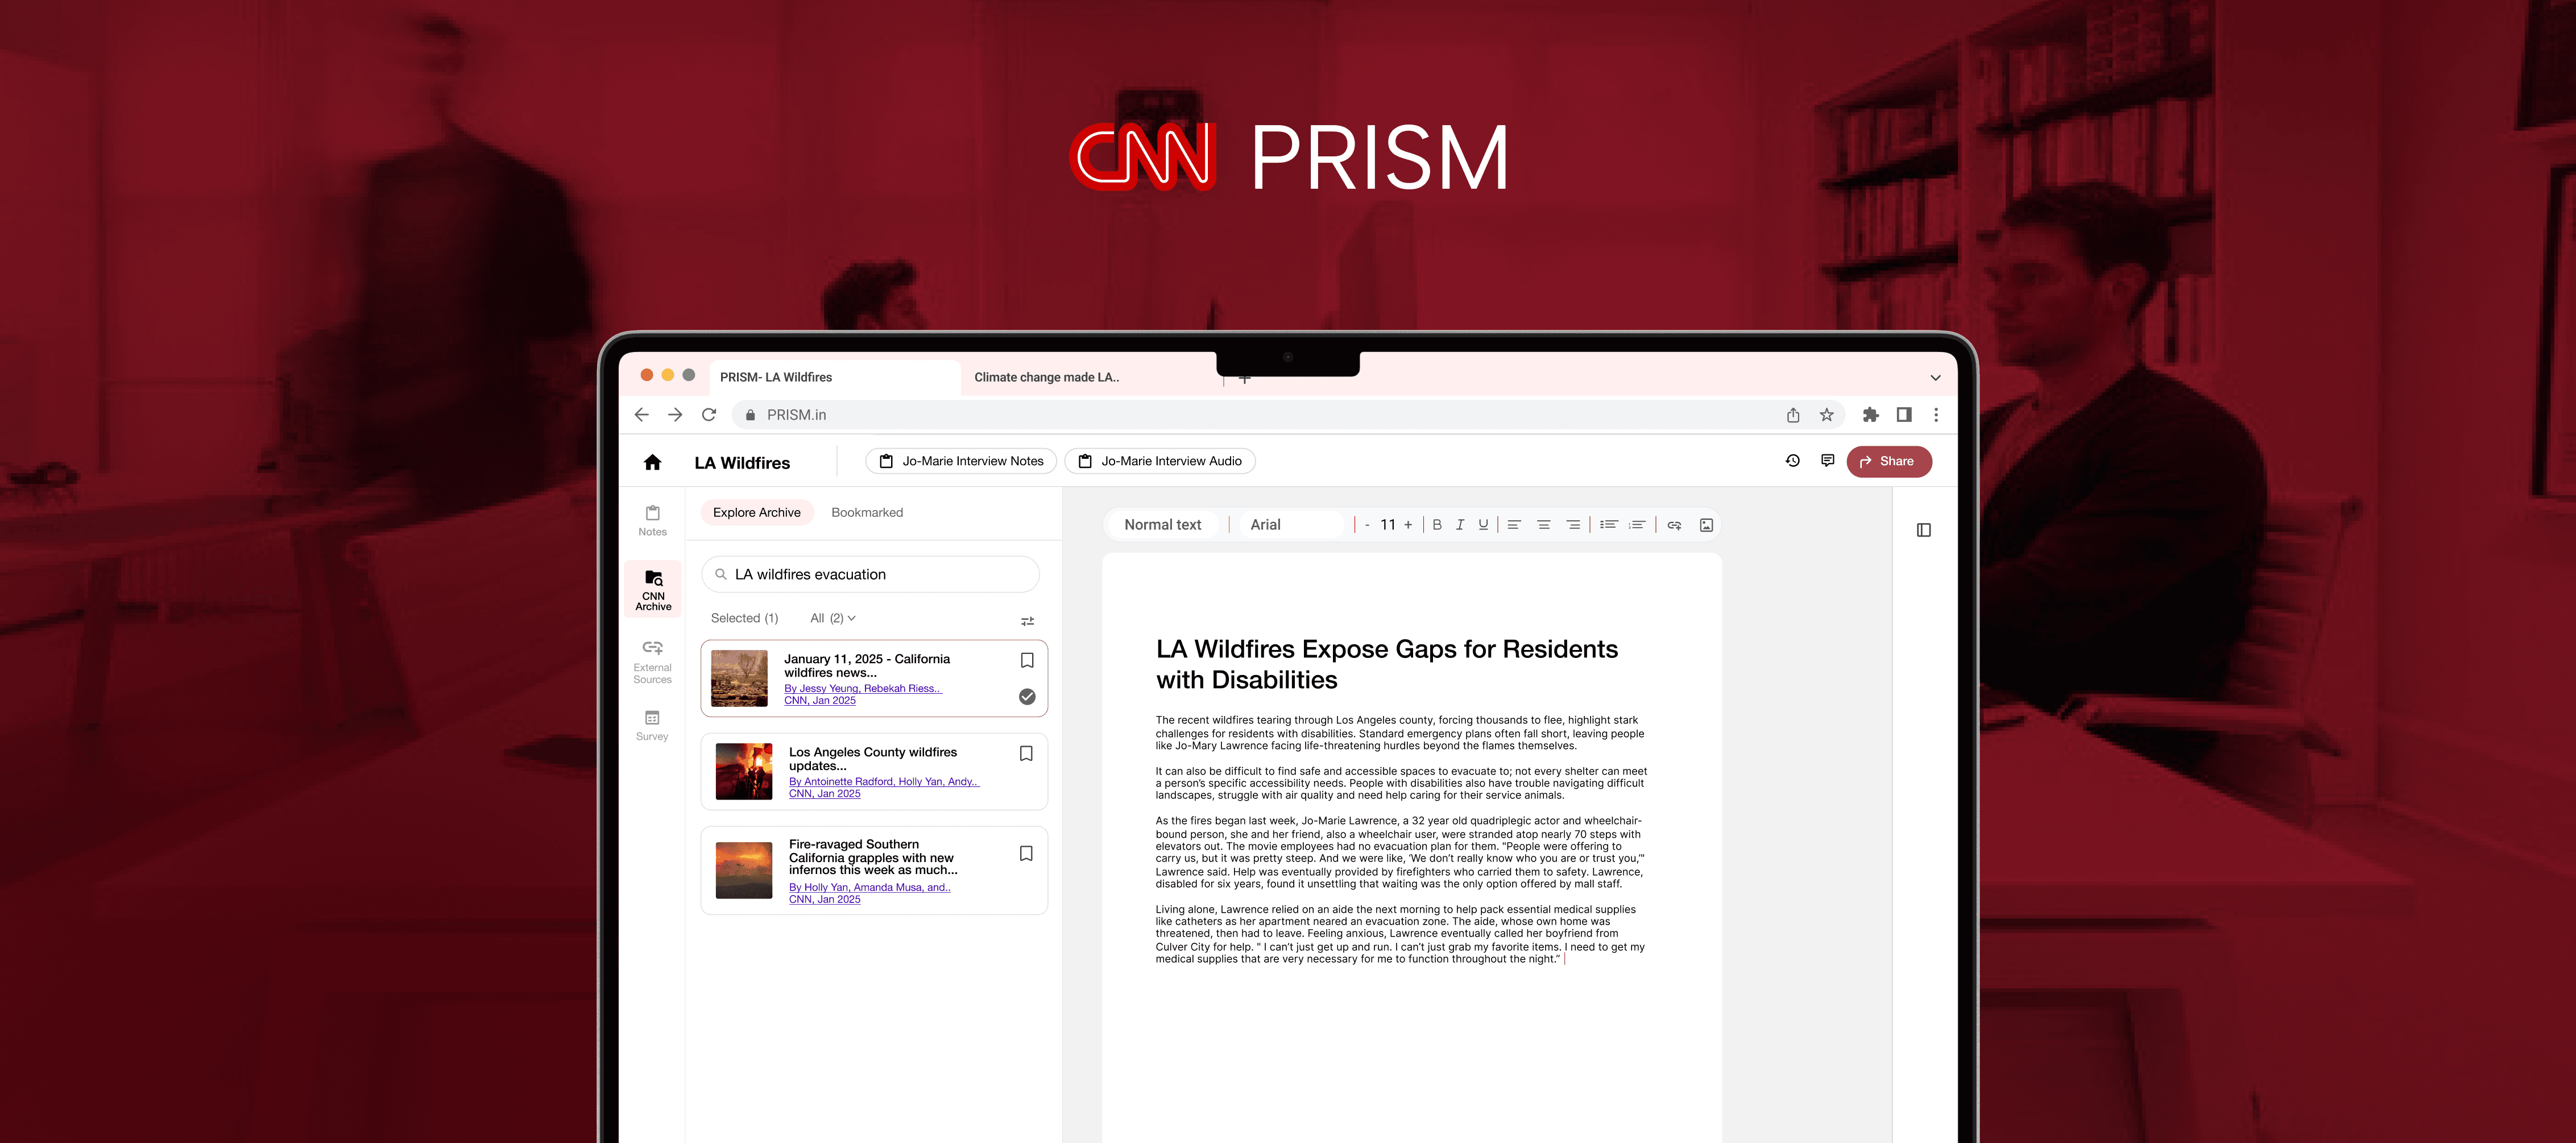Open the version history clock icon

[x=1792, y=461]
